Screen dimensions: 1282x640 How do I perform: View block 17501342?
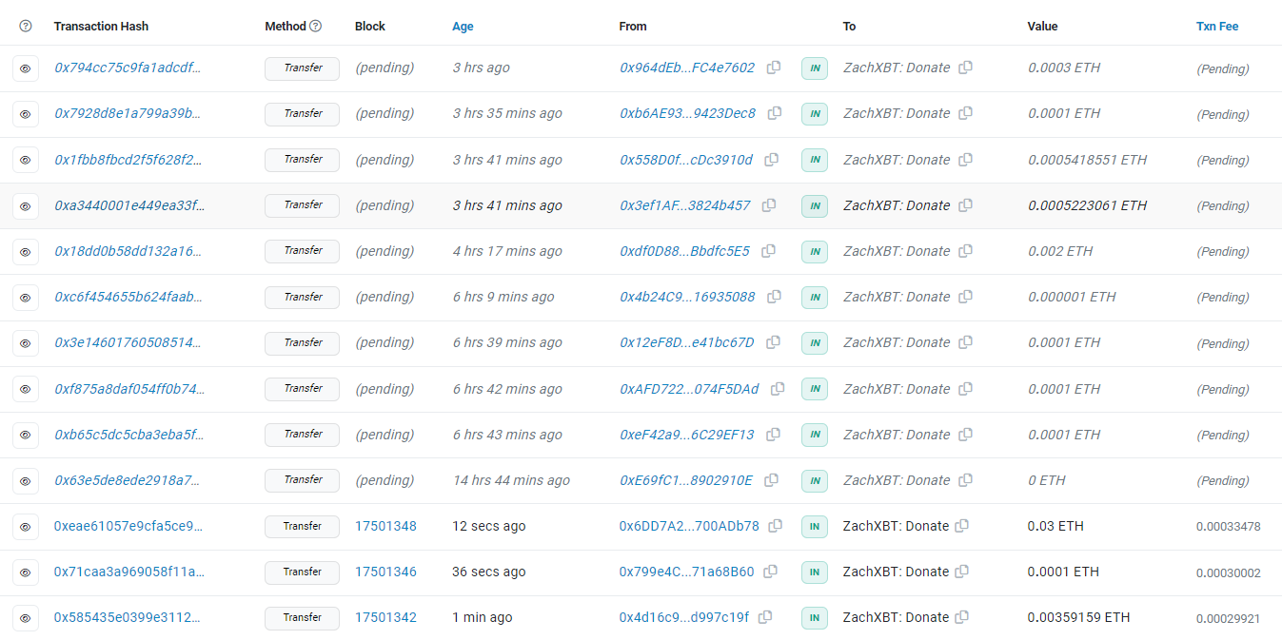[385, 617]
